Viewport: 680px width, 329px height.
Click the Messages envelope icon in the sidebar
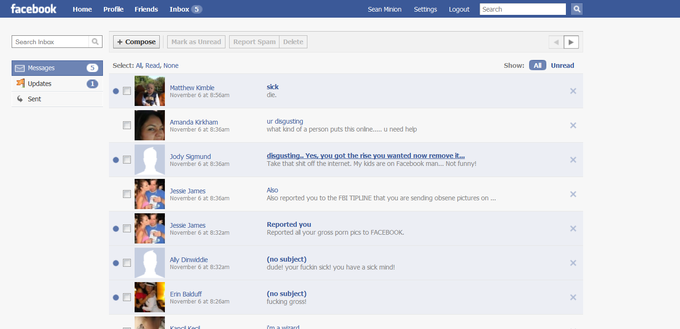tap(20, 68)
